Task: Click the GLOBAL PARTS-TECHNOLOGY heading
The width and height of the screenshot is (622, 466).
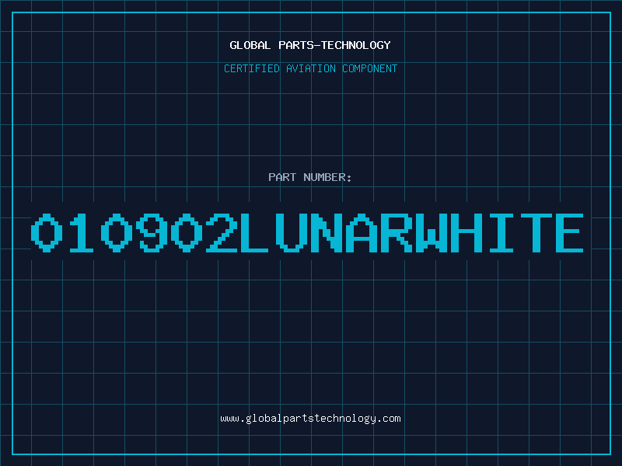Action: coord(310,45)
